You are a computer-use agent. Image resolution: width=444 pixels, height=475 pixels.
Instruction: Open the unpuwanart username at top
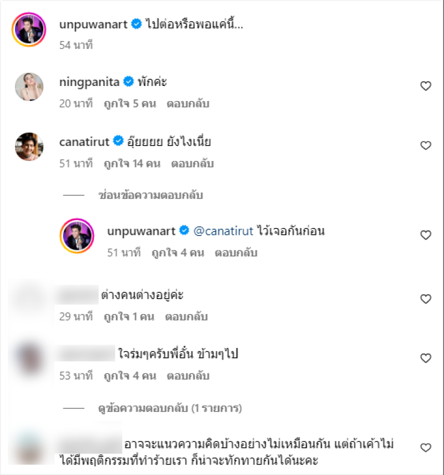coord(93,24)
